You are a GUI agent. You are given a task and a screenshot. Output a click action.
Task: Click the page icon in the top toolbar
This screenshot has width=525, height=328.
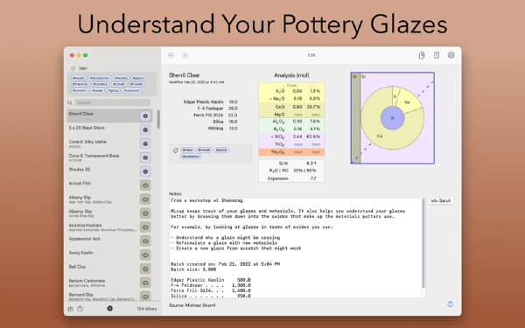click(437, 55)
